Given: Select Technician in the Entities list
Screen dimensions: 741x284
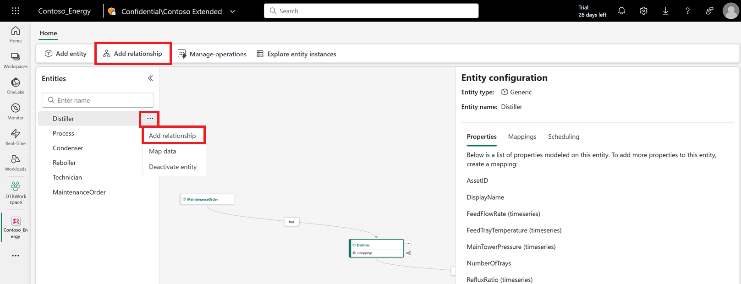Looking at the screenshot, I should (67, 177).
